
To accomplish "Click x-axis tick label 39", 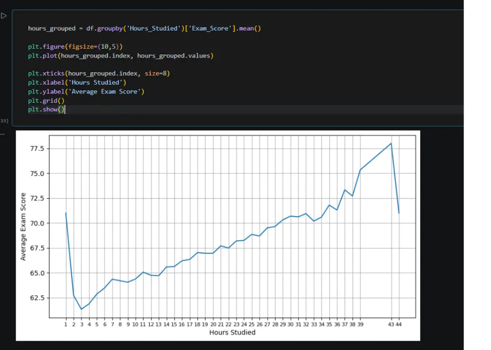I will click(360, 324).
